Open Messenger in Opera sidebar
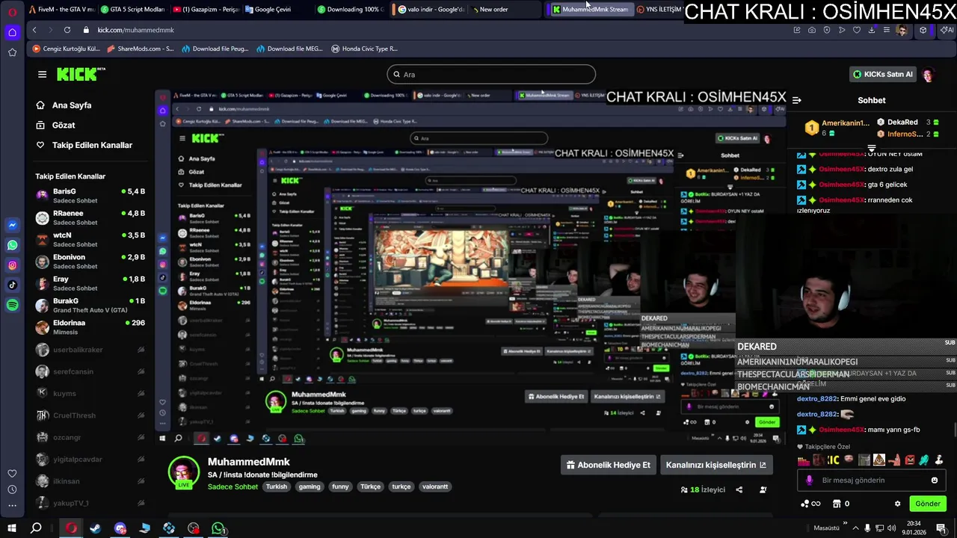Viewport: 957px width, 538px height. [x=12, y=225]
